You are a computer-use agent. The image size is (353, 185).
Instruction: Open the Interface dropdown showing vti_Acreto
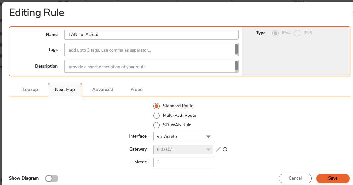183,137
